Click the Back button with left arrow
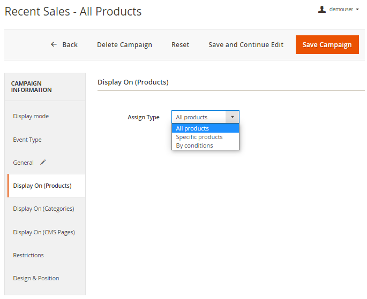This screenshot has width=367, height=299. pos(64,45)
